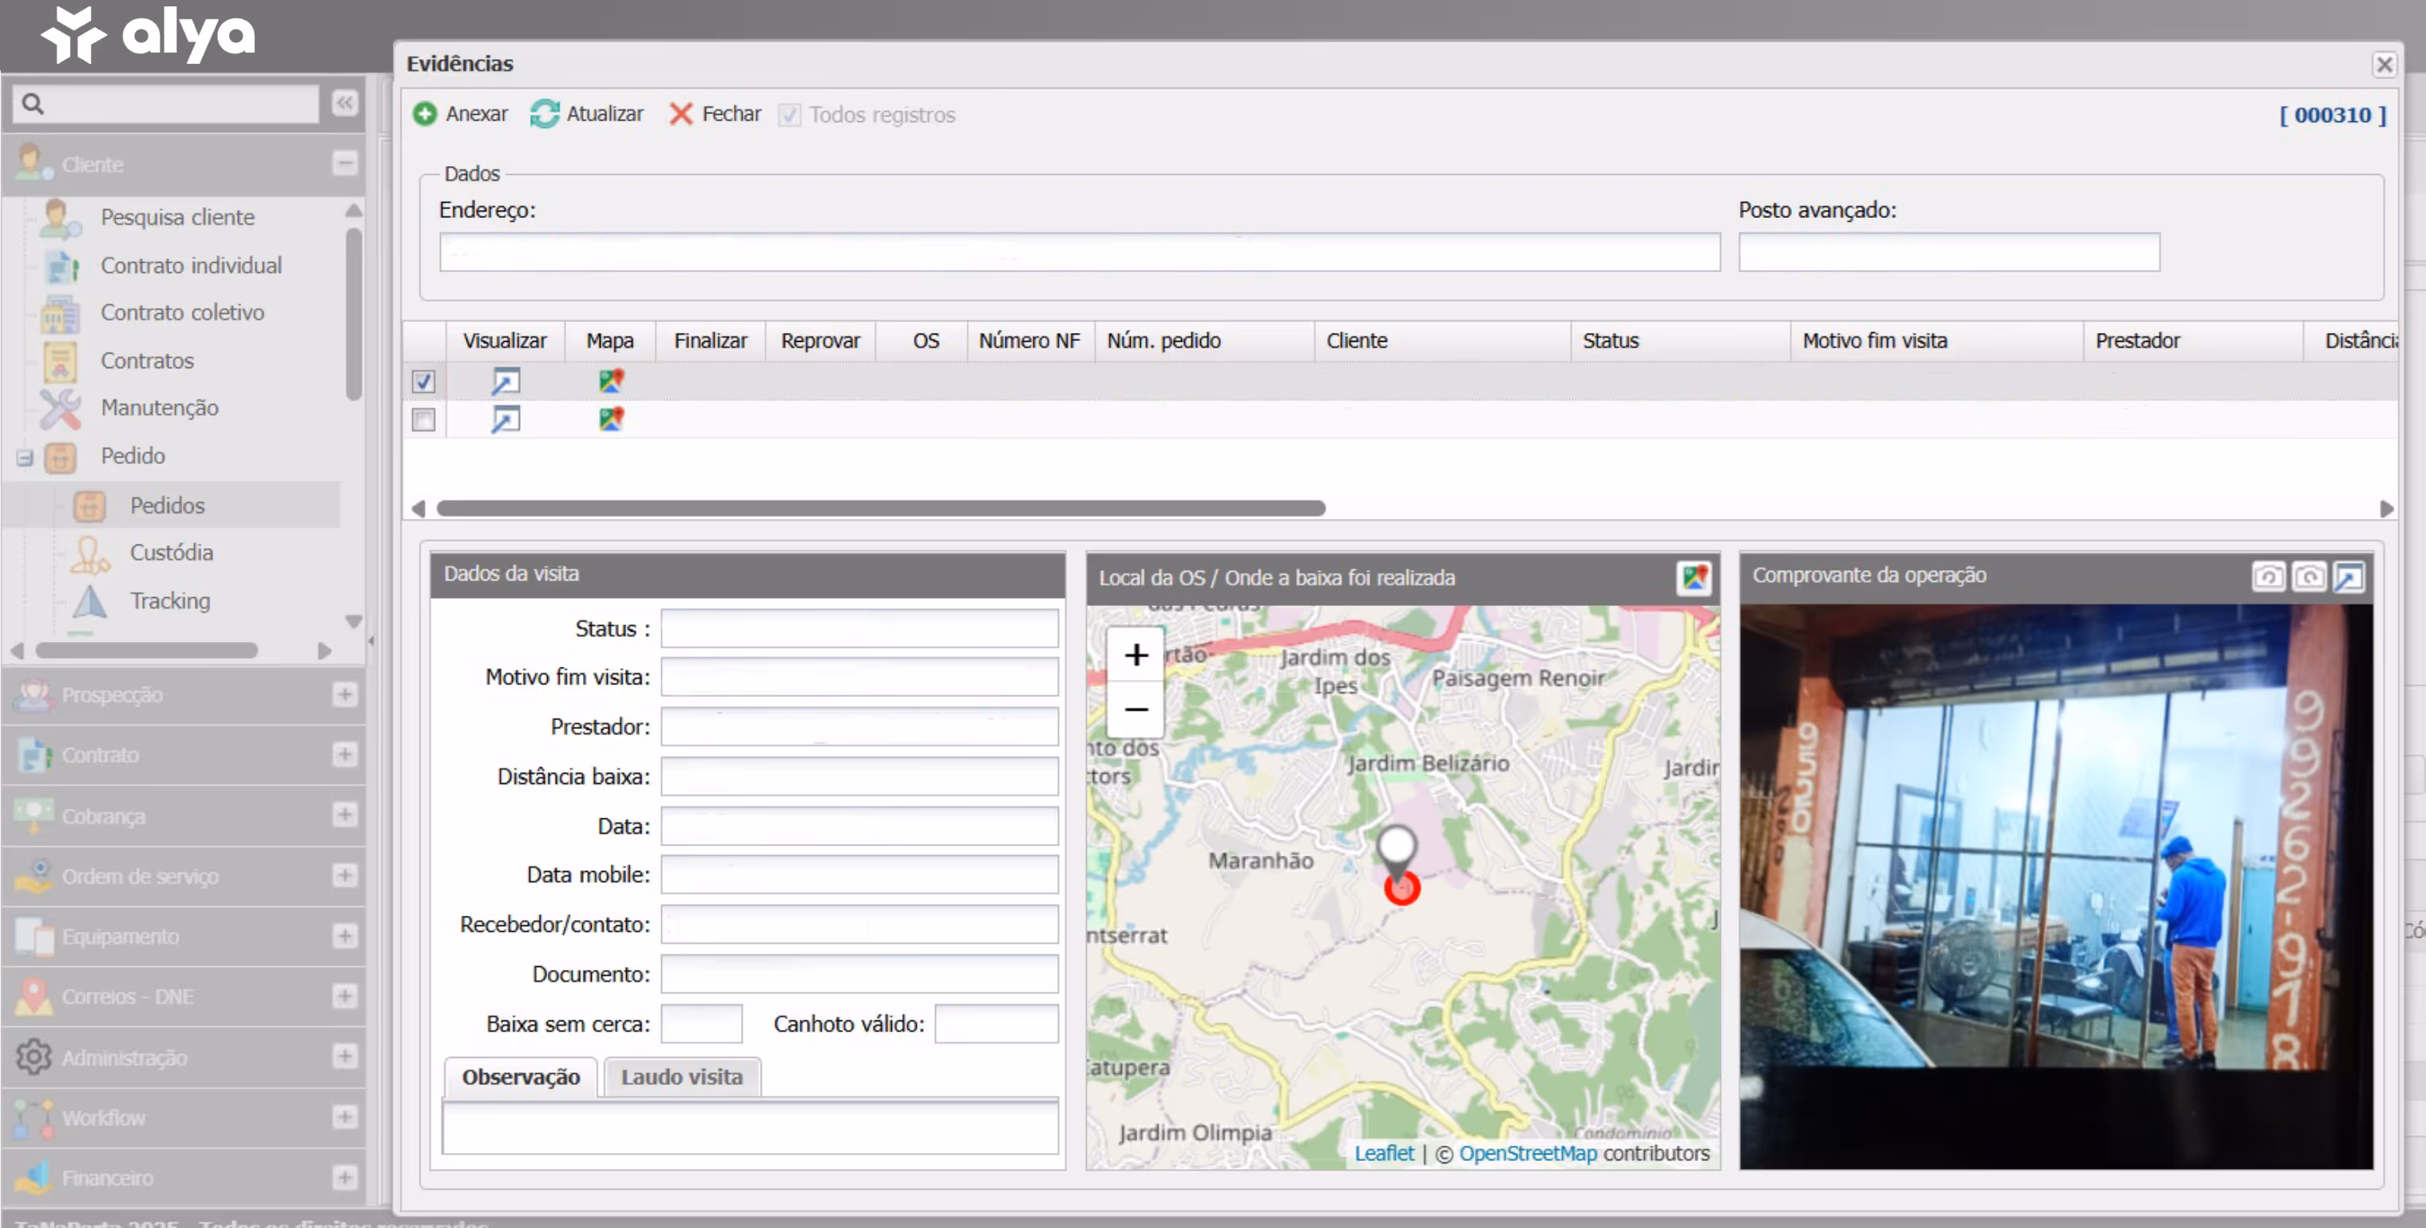Open the Visualizar icon in first row
Viewport: 2426px width, 1228px height.
(x=505, y=382)
